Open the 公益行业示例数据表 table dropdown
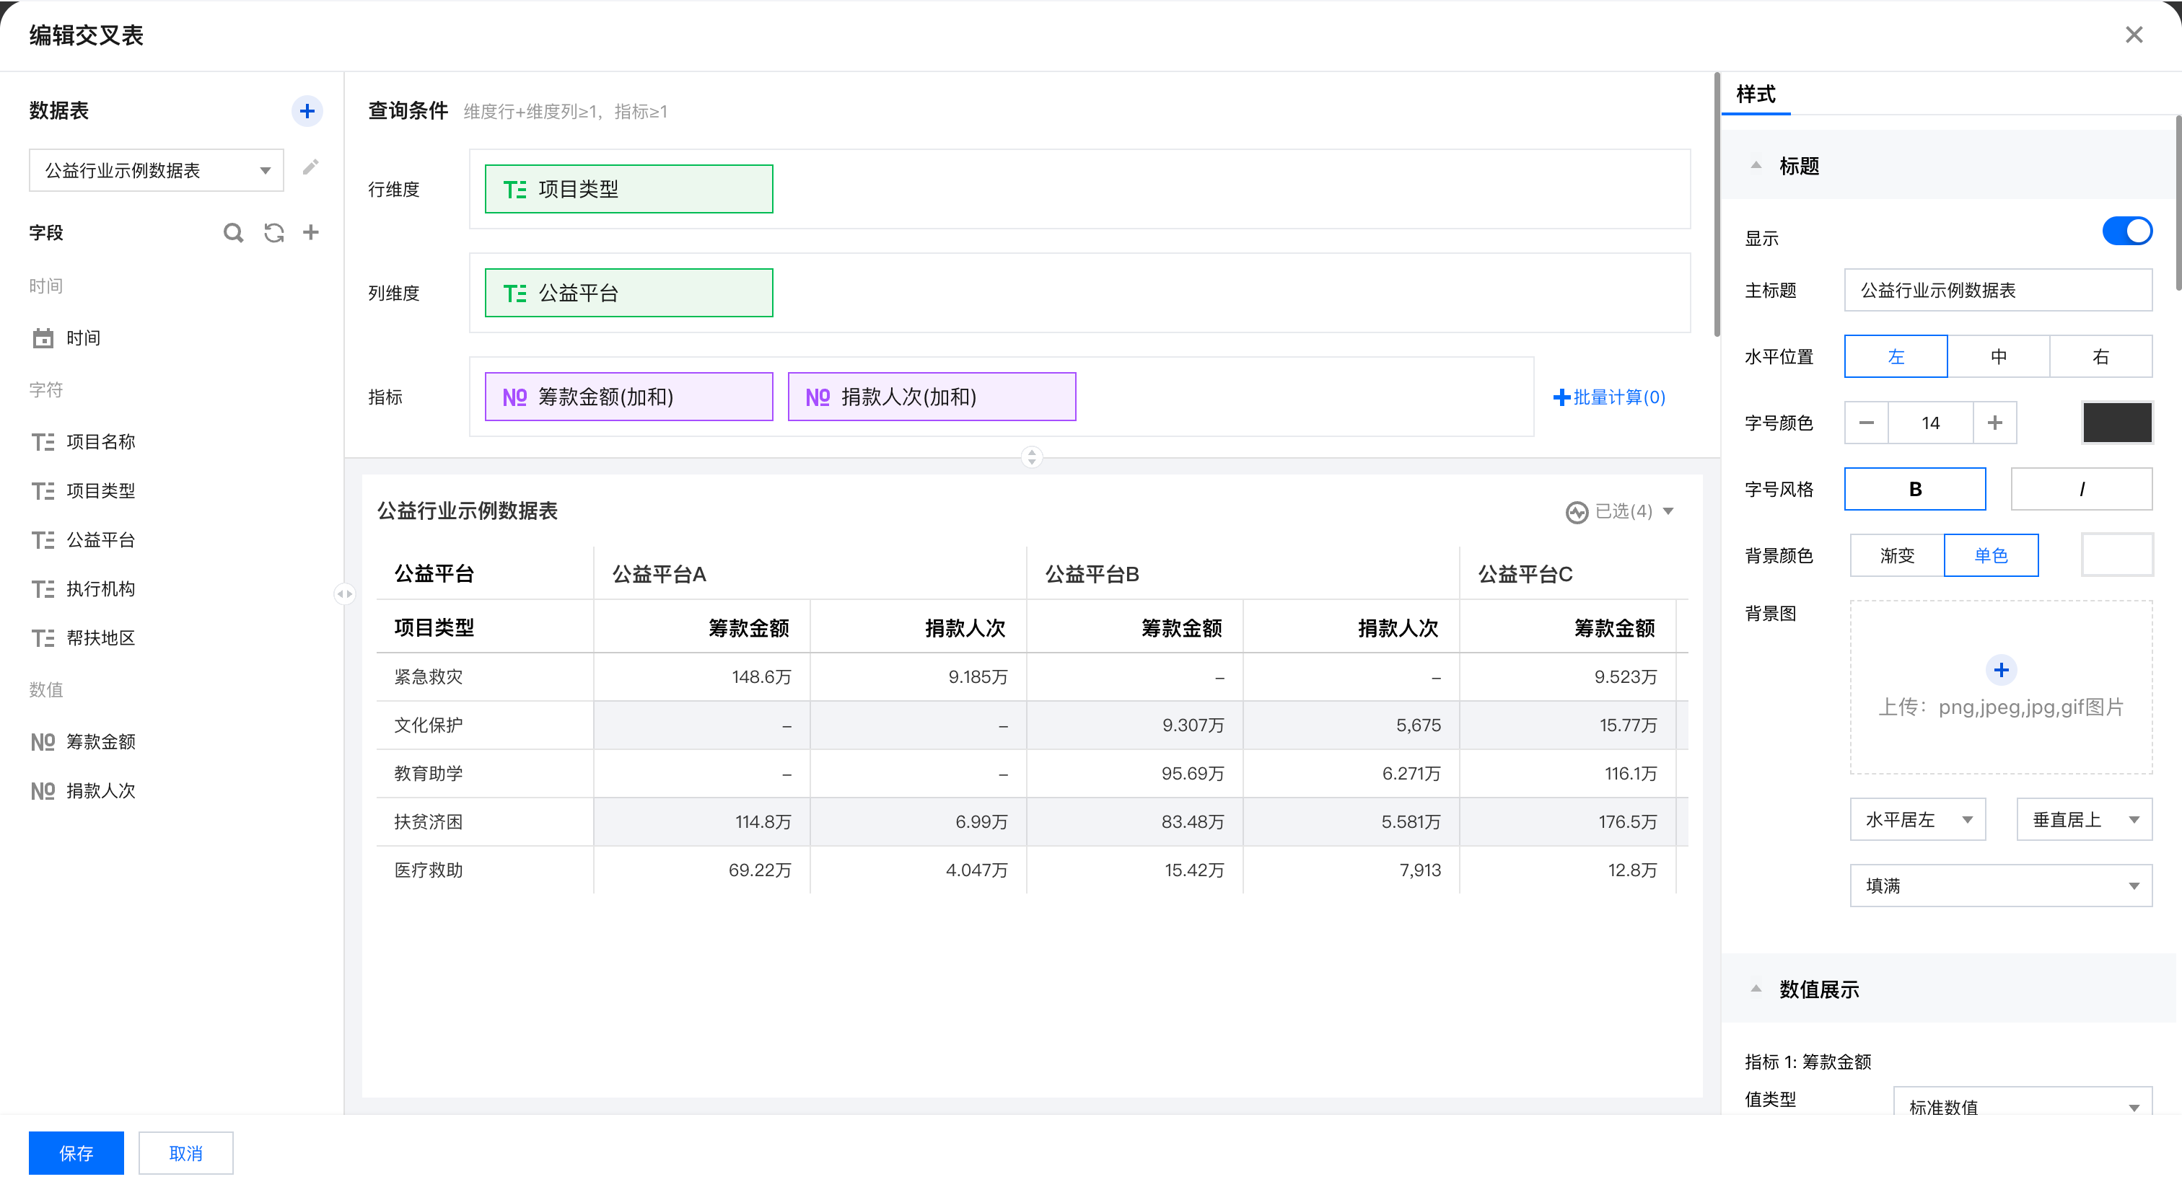 [156, 170]
